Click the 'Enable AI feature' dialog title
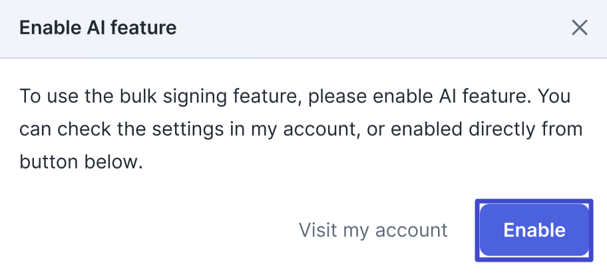Viewport: 607px width, 279px height. [x=98, y=28]
